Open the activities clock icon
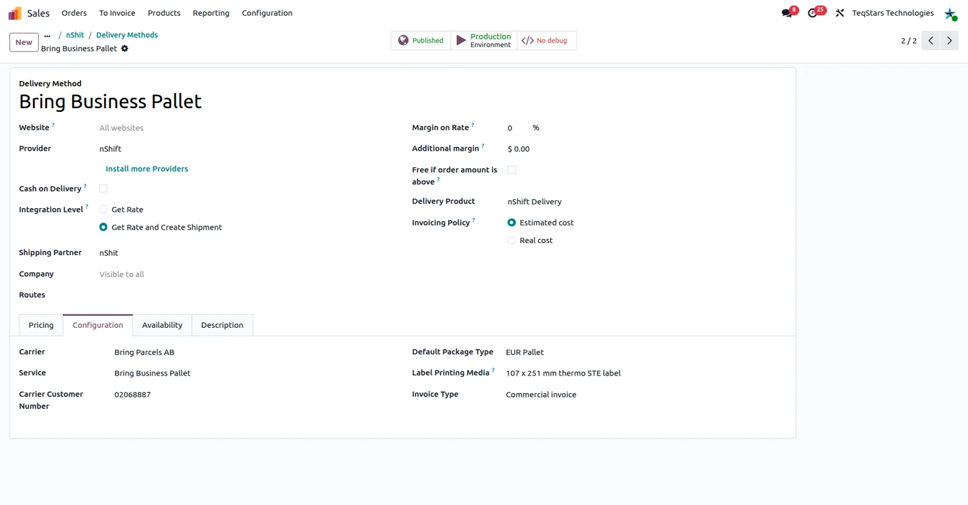 pos(813,13)
